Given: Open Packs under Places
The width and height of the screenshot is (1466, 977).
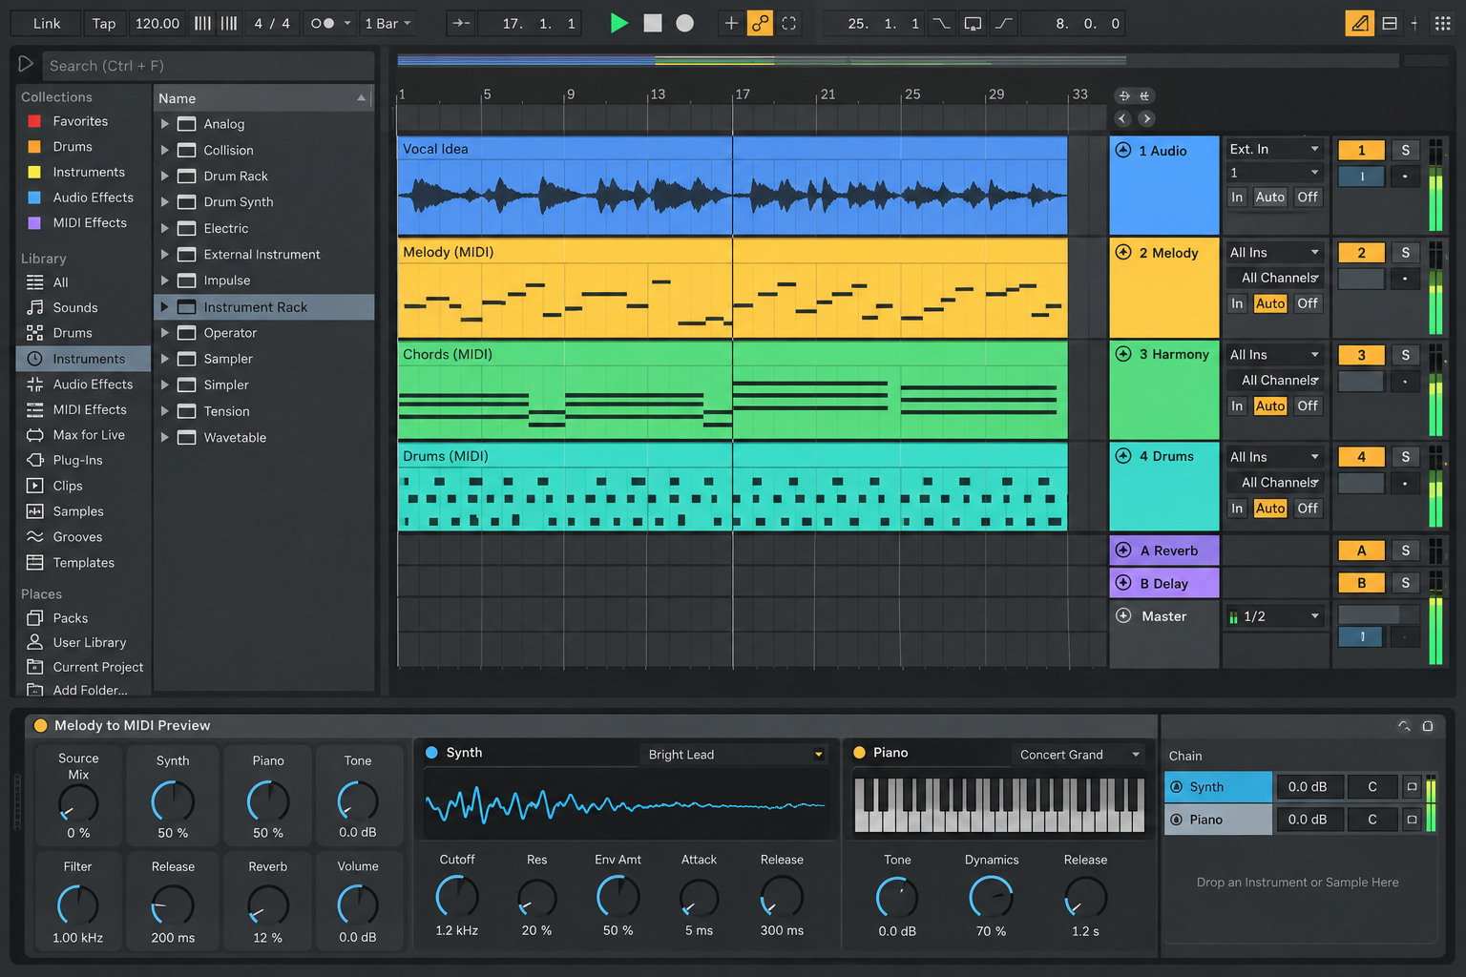Looking at the screenshot, I should pos(71,618).
